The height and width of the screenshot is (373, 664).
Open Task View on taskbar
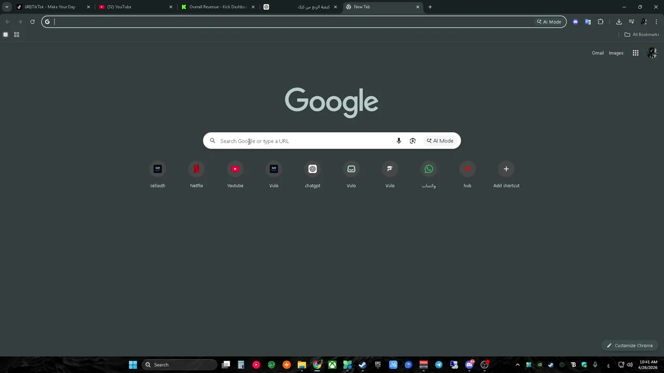[x=226, y=365]
